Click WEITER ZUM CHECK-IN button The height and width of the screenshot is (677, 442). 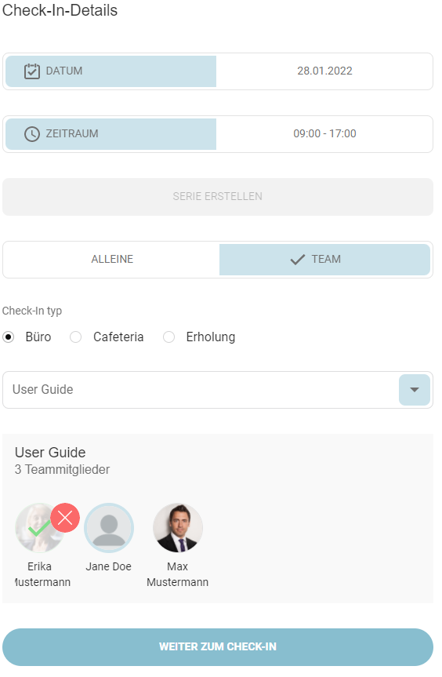[218, 646]
